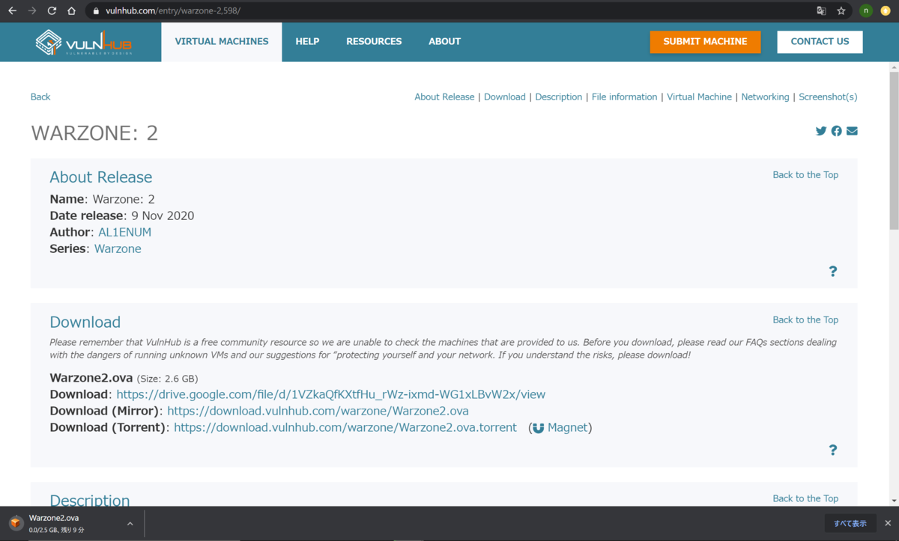Open the author AL1ENUM link

coord(124,232)
